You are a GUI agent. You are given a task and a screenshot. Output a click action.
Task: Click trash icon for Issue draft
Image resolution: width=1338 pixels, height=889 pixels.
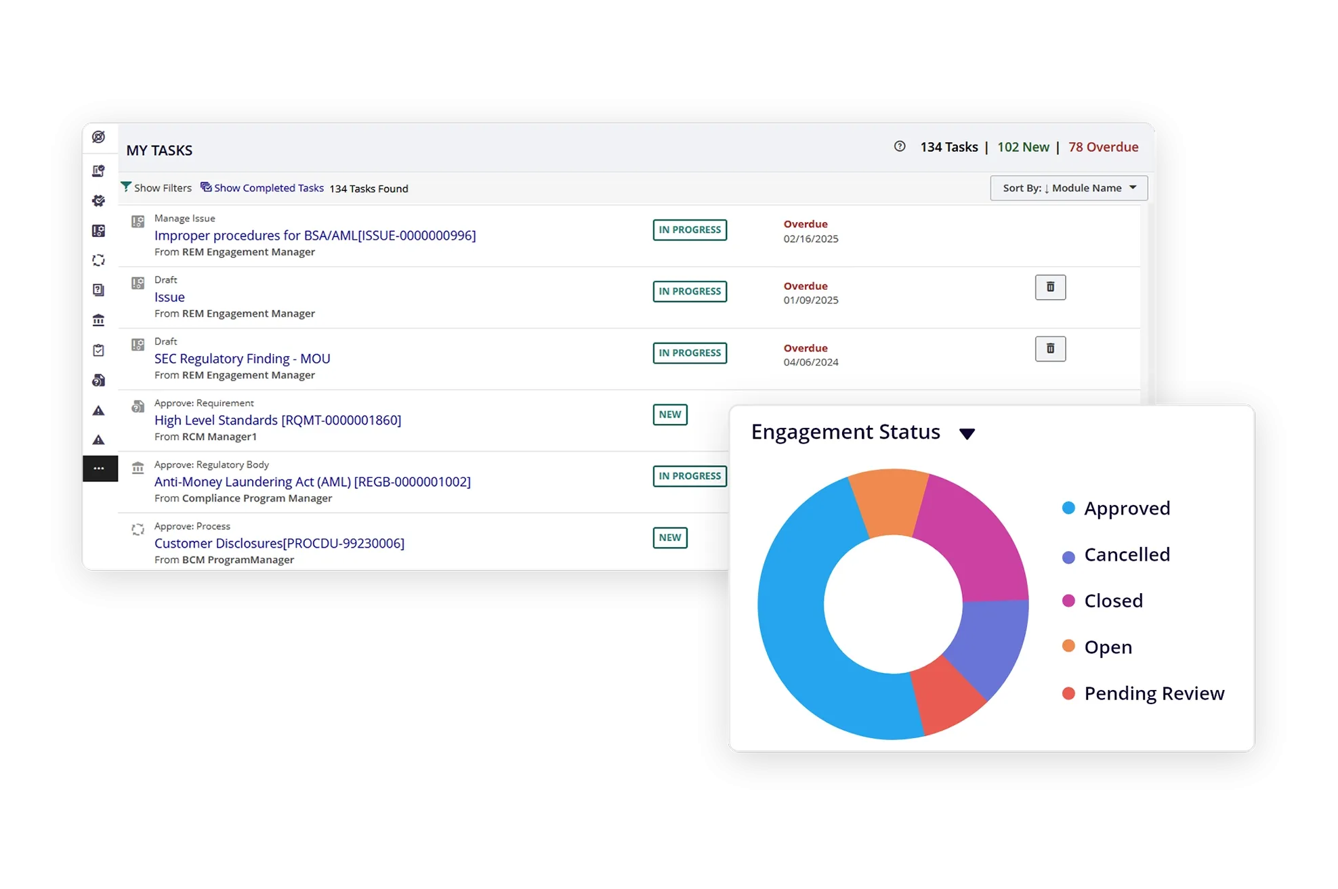[1050, 287]
